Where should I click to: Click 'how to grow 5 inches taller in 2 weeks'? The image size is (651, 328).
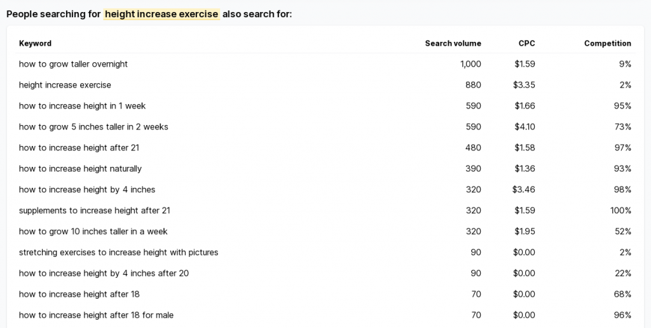click(x=93, y=127)
